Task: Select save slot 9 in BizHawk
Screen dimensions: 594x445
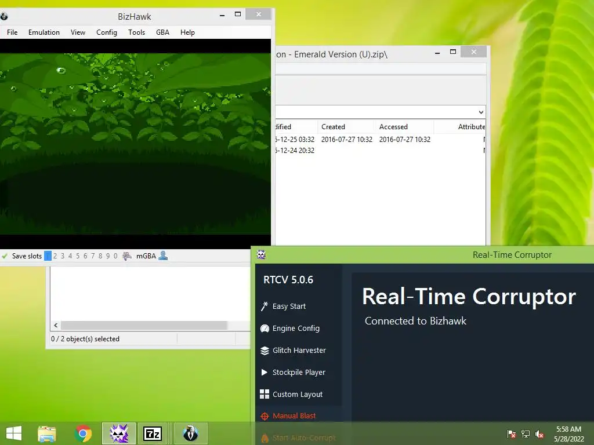Action: pyautogui.click(x=108, y=256)
